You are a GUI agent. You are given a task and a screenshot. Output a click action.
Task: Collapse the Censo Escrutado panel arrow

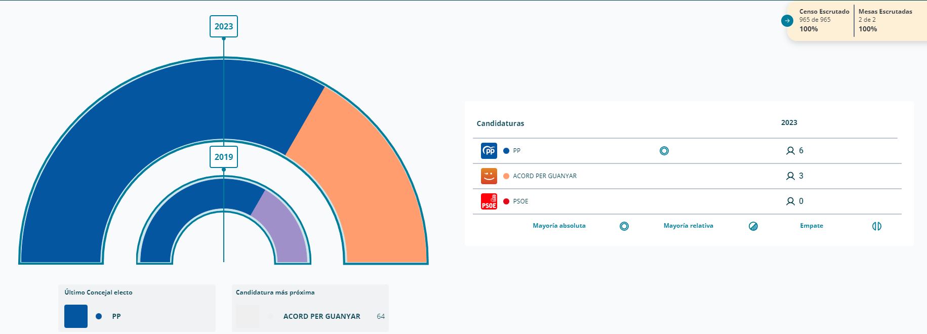coord(787,21)
